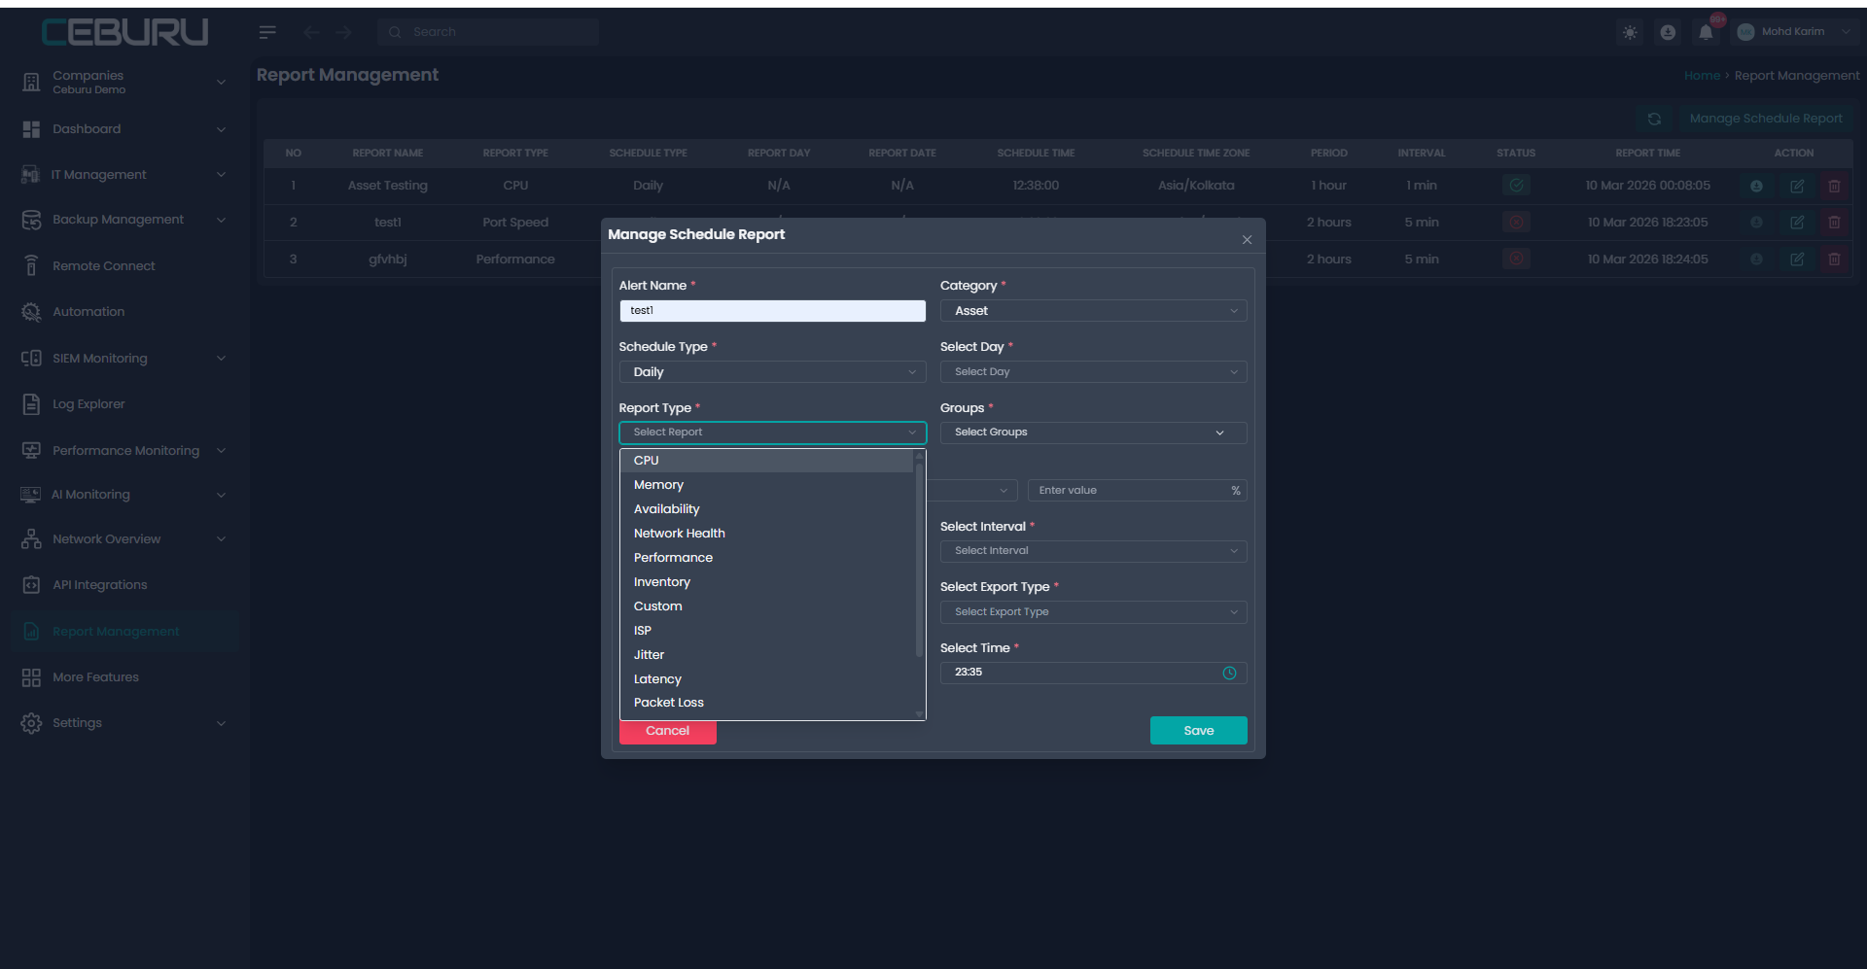Viewport: 1867px width, 969px height.
Task: Click delete icon for Asset Testing row
Action: pyautogui.click(x=1834, y=186)
